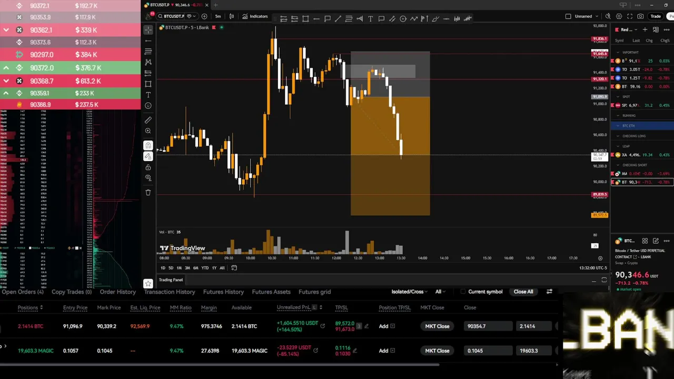Open the emoji icons tool
The width and height of the screenshot is (674, 379).
tap(148, 106)
